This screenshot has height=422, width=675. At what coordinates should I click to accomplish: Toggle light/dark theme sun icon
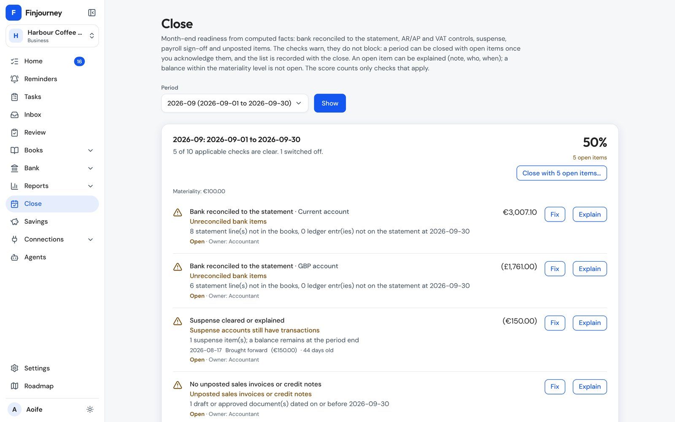[90, 409]
